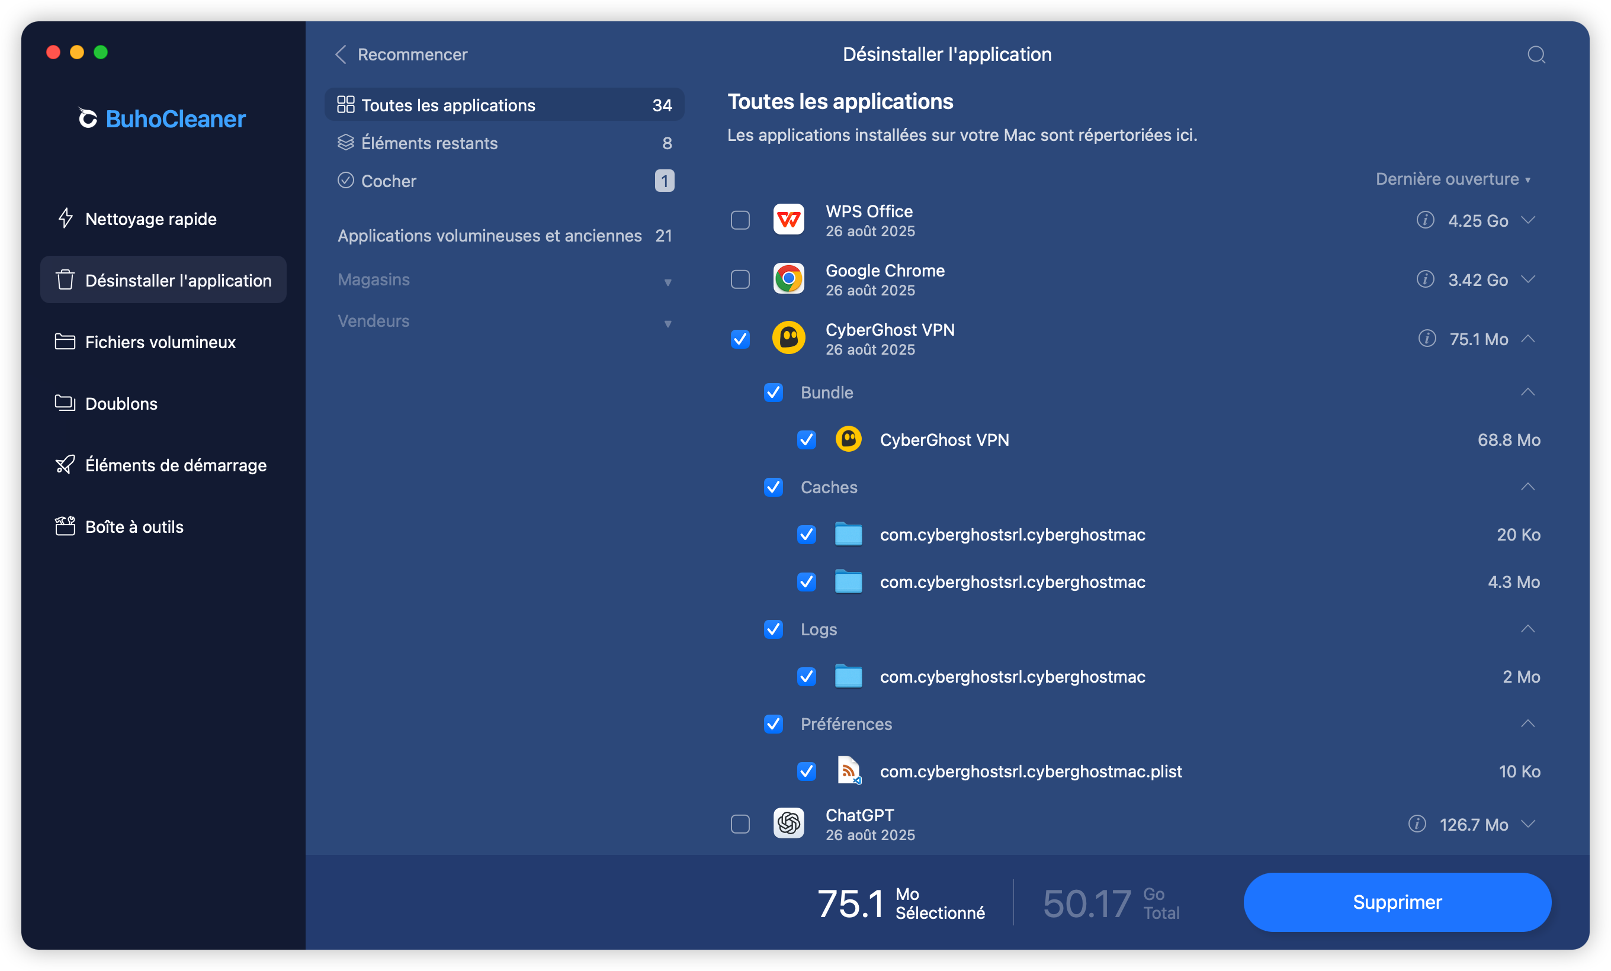Click the 4.3 Mo cache folder icon

tap(848, 581)
